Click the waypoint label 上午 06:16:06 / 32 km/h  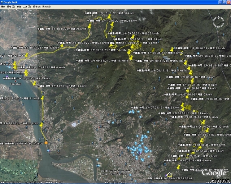(204, 126)
